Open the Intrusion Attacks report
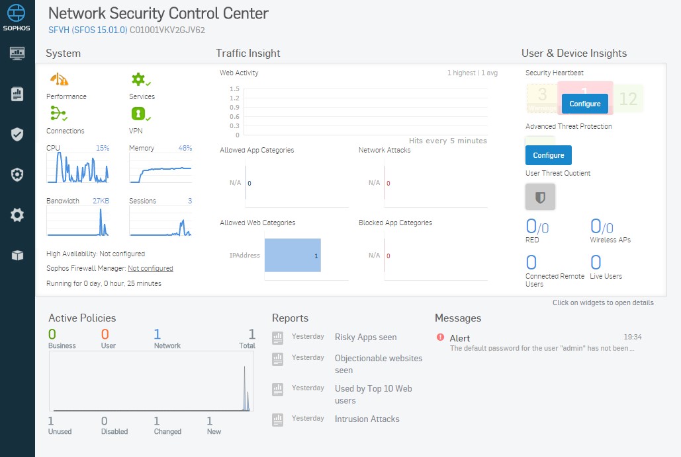Viewport: 681px width, 457px height. click(x=367, y=419)
